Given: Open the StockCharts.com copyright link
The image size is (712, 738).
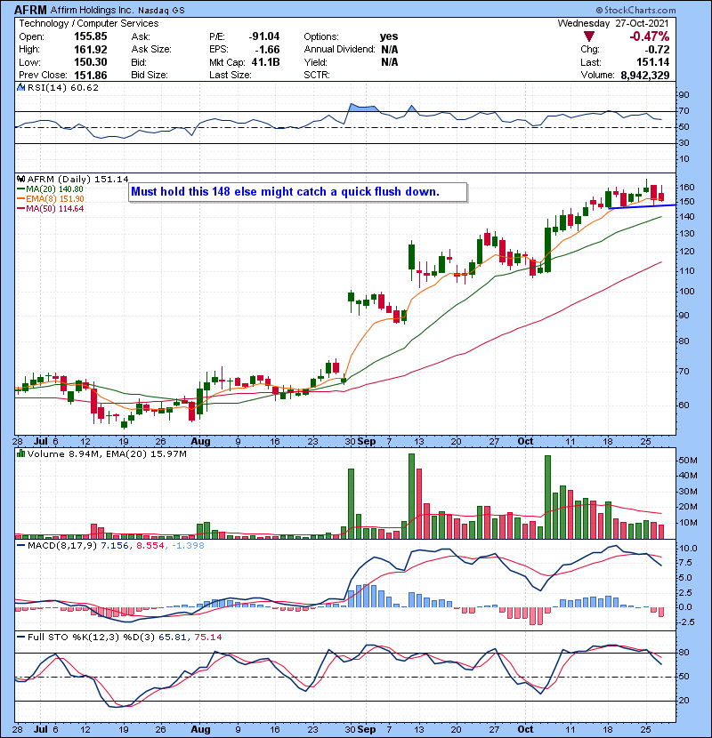Looking at the screenshot, I should [x=635, y=10].
